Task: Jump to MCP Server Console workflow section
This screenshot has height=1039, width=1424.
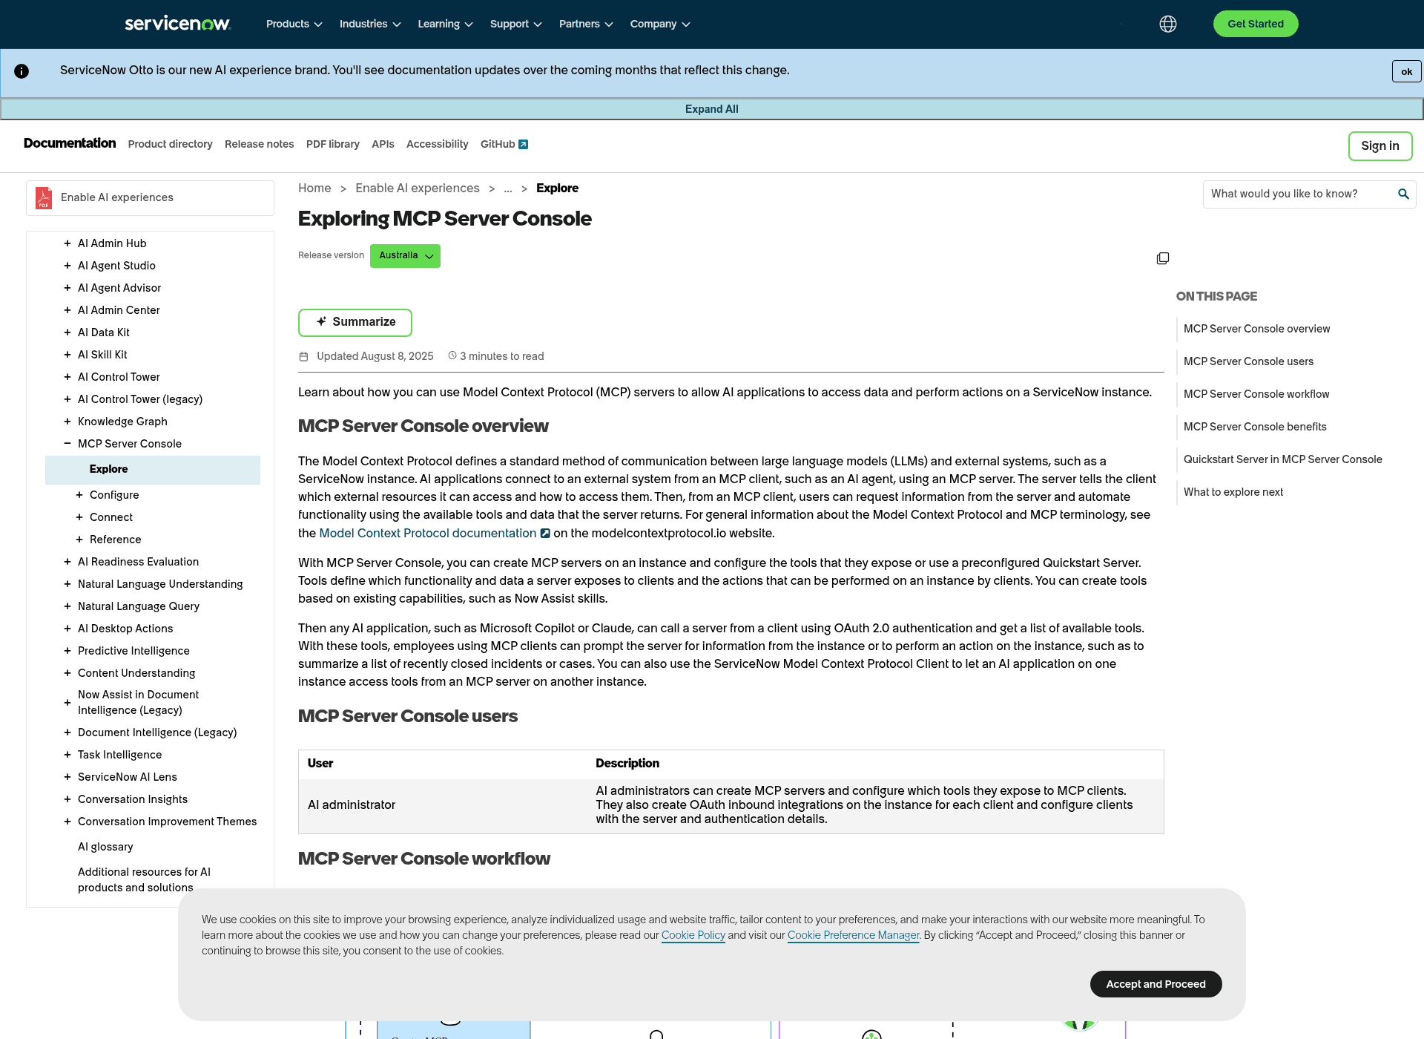Action: coord(1256,394)
